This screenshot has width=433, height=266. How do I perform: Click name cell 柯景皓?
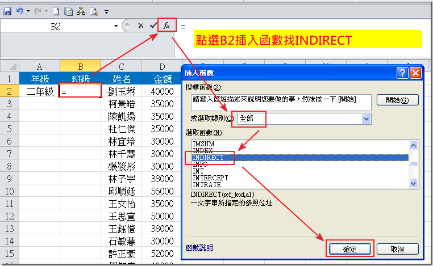coord(121,104)
